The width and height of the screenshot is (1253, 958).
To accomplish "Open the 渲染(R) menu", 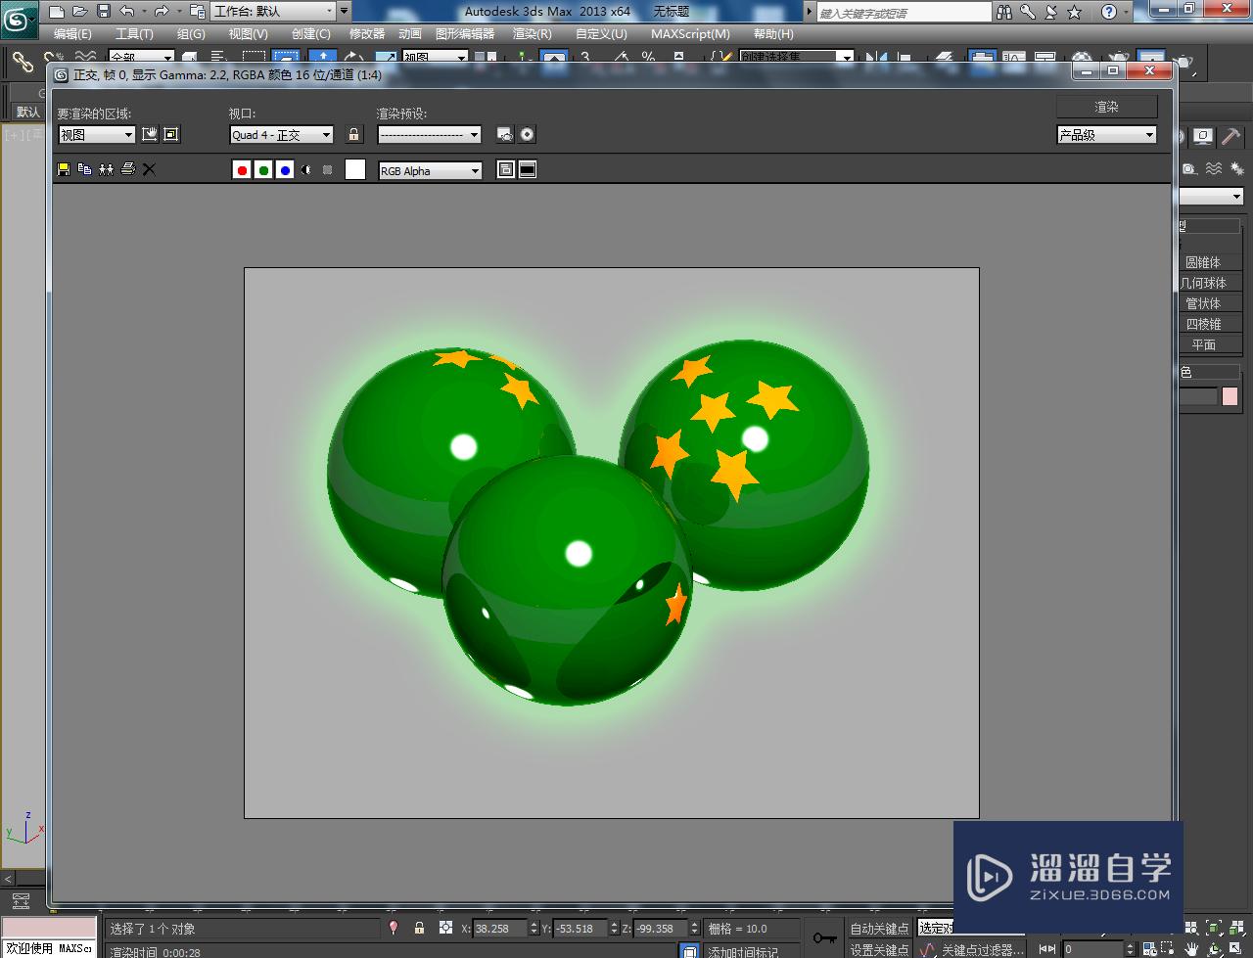I will (x=532, y=34).
